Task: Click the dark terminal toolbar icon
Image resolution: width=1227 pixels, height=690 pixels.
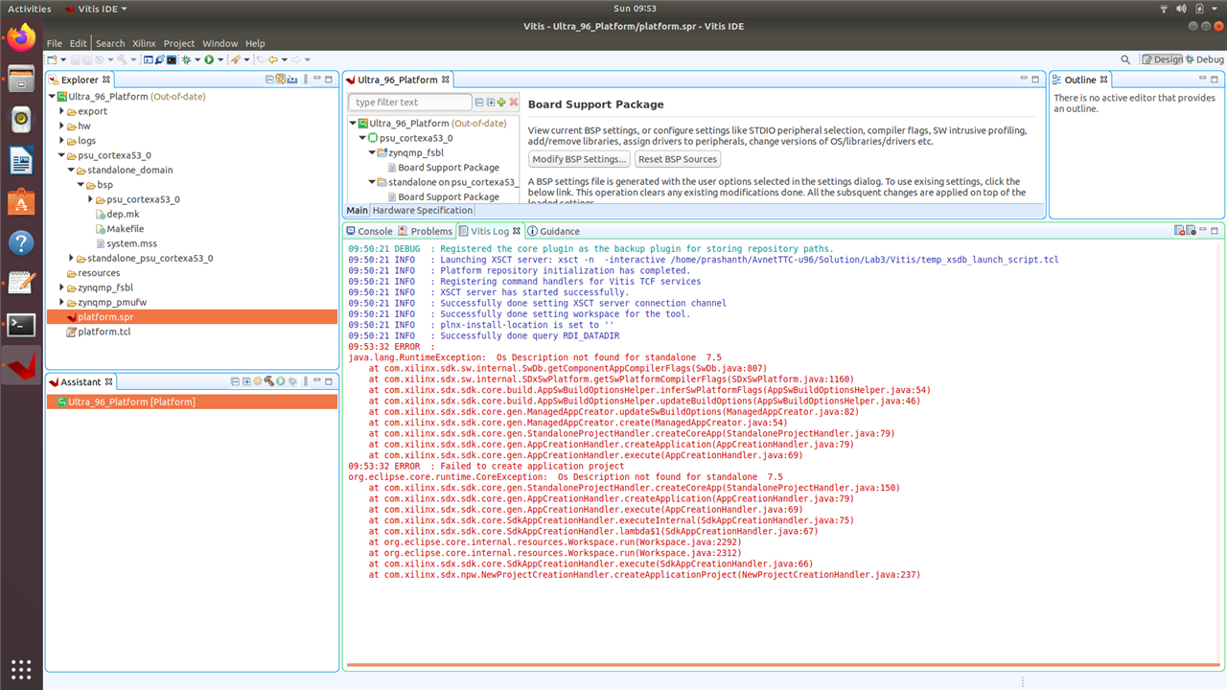Action: (172, 59)
